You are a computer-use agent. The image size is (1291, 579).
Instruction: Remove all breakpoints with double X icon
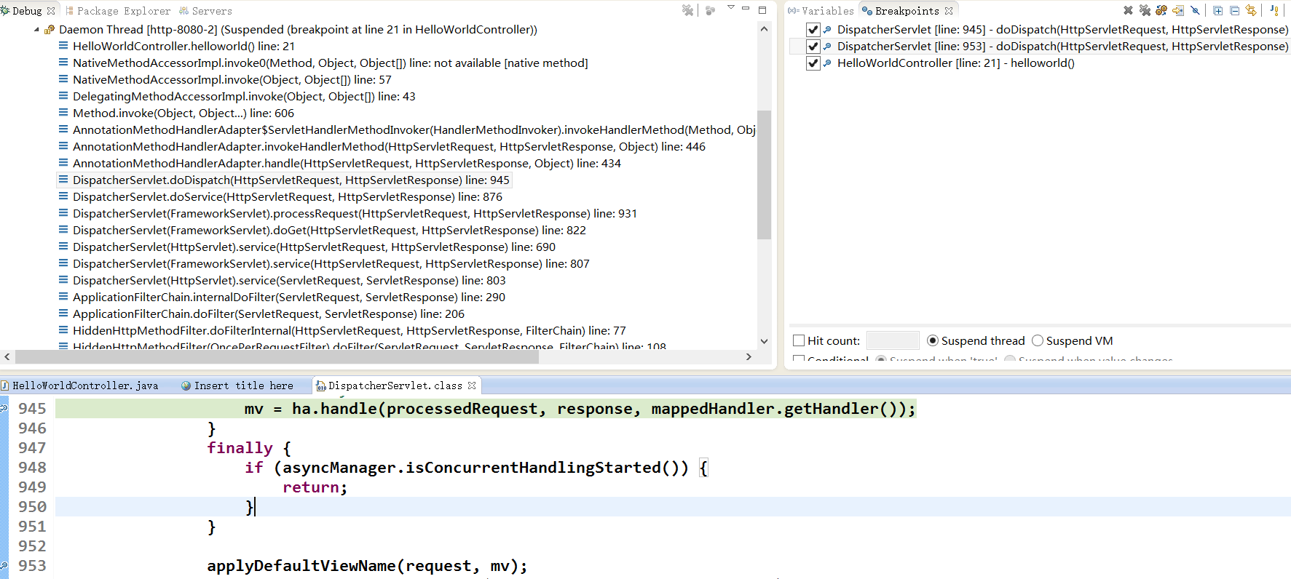click(1145, 10)
